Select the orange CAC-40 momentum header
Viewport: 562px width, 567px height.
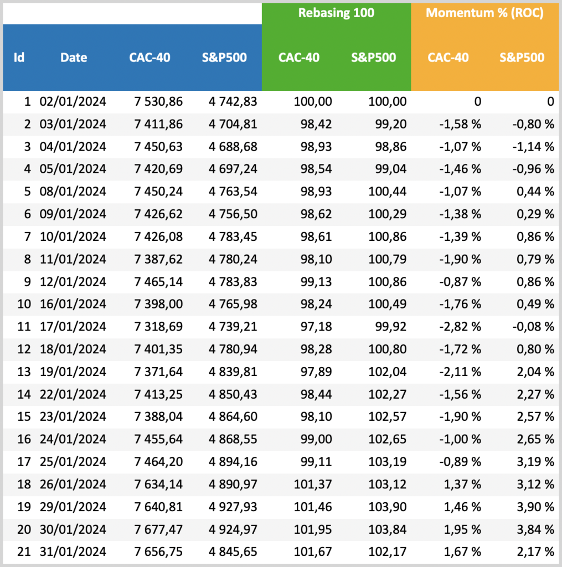pos(448,58)
